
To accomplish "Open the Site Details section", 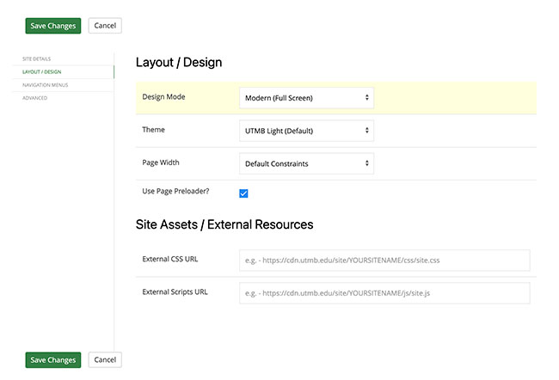I will point(37,58).
